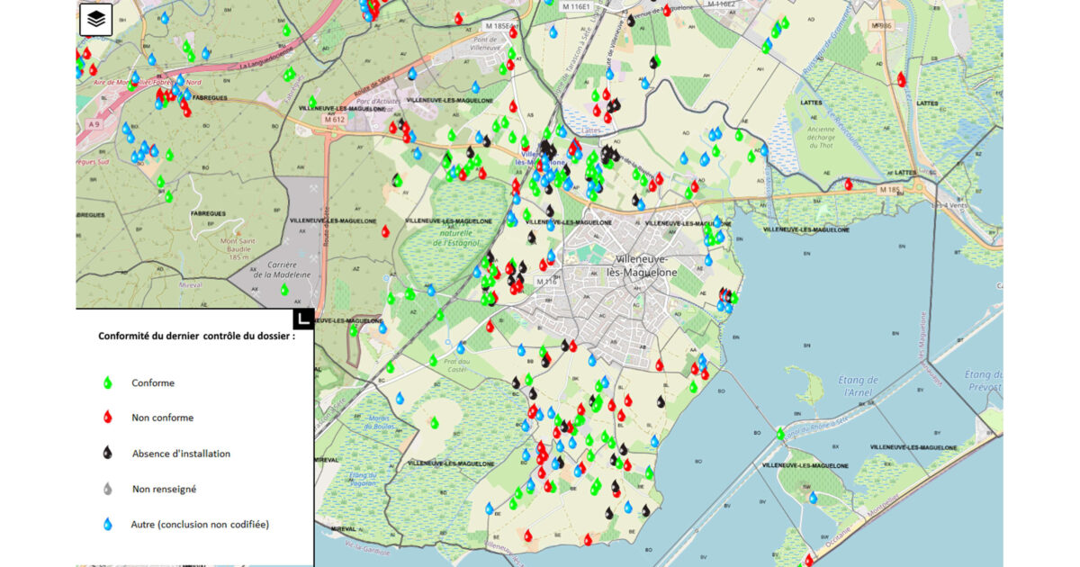The height and width of the screenshot is (567, 1080).
Task: Select the red marker below the M 986 road label
Action: click(x=901, y=79)
